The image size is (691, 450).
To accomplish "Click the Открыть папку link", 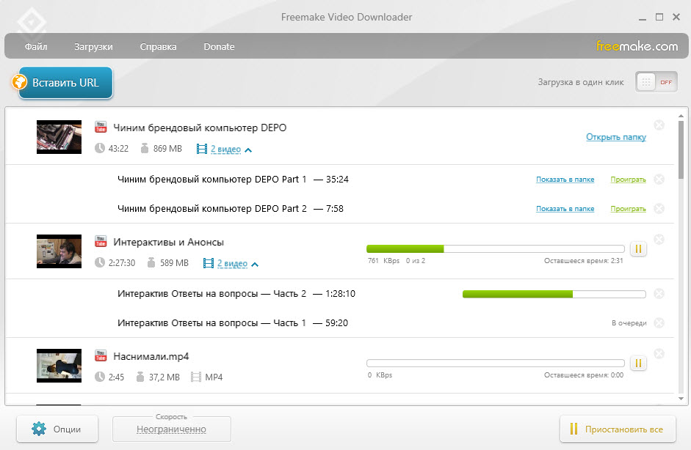I will 616,137.
